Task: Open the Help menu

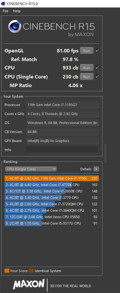Action: [x=17, y=11]
